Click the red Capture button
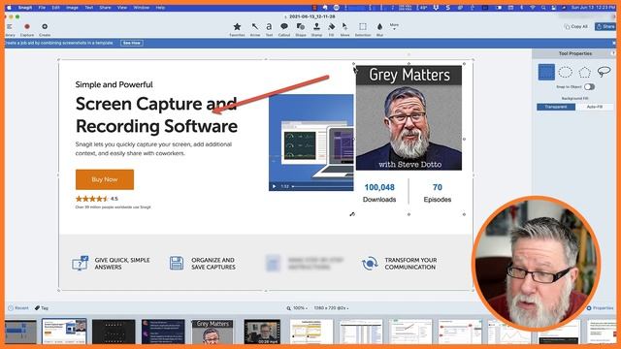The width and height of the screenshot is (621, 349). pyautogui.click(x=27, y=27)
